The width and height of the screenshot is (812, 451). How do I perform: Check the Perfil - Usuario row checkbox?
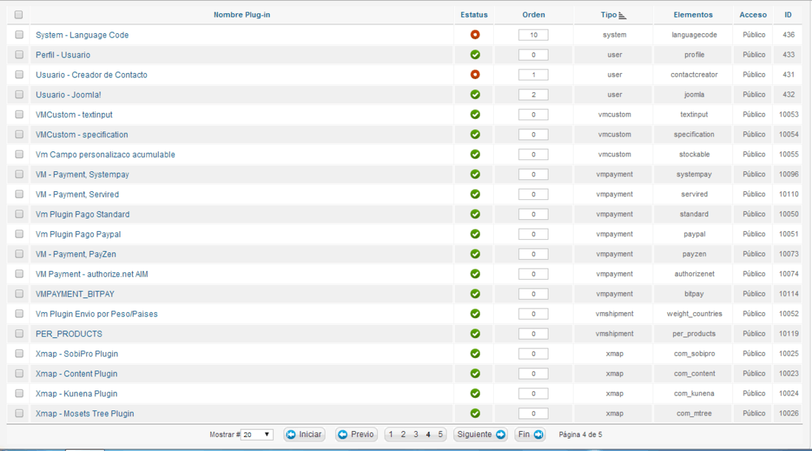coord(19,55)
